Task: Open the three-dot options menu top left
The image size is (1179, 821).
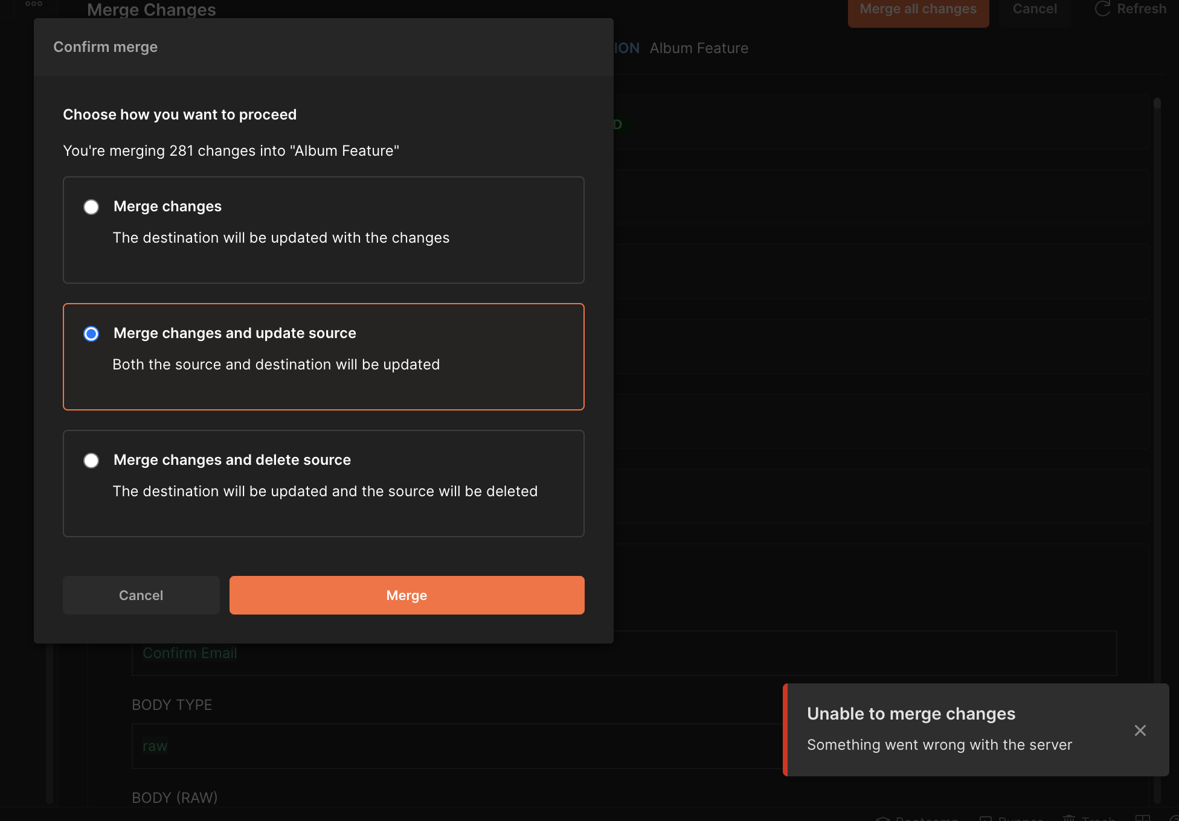Action: pyautogui.click(x=34, y=5)
